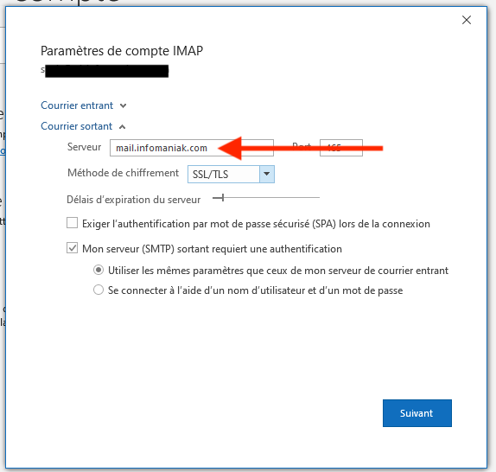Open the Méthode de chiffrement dropdown arrow
This screenshot has width=496, height=472.
tap(267, 174)
